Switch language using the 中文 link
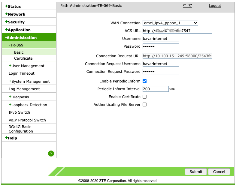 click(x=188, y=6)
